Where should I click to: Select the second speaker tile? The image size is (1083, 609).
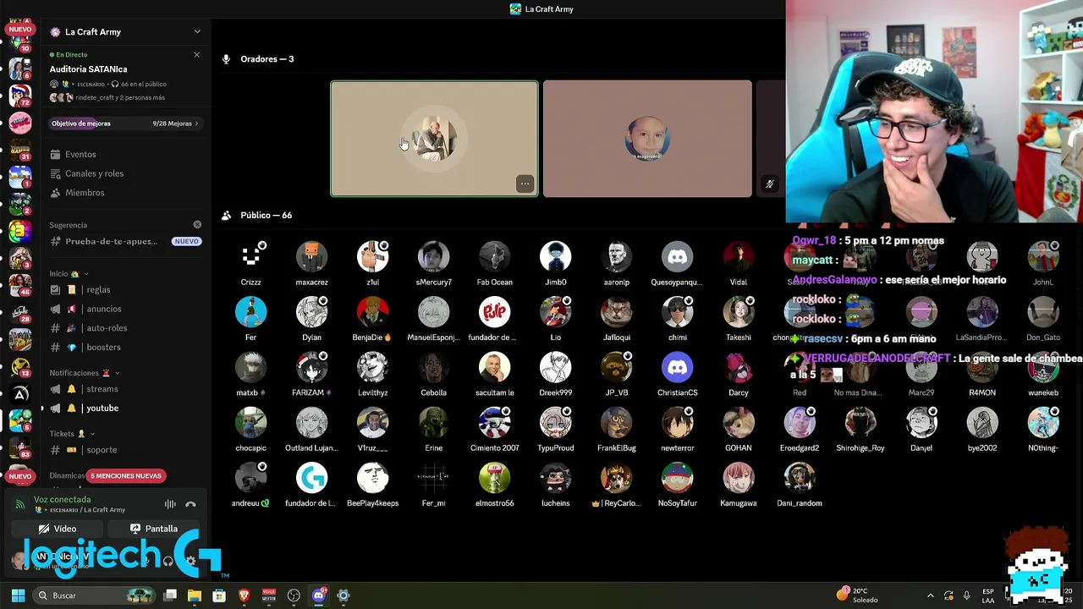point(647,139)
